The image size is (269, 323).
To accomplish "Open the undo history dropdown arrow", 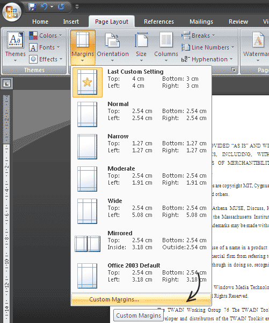I will 52,7.
